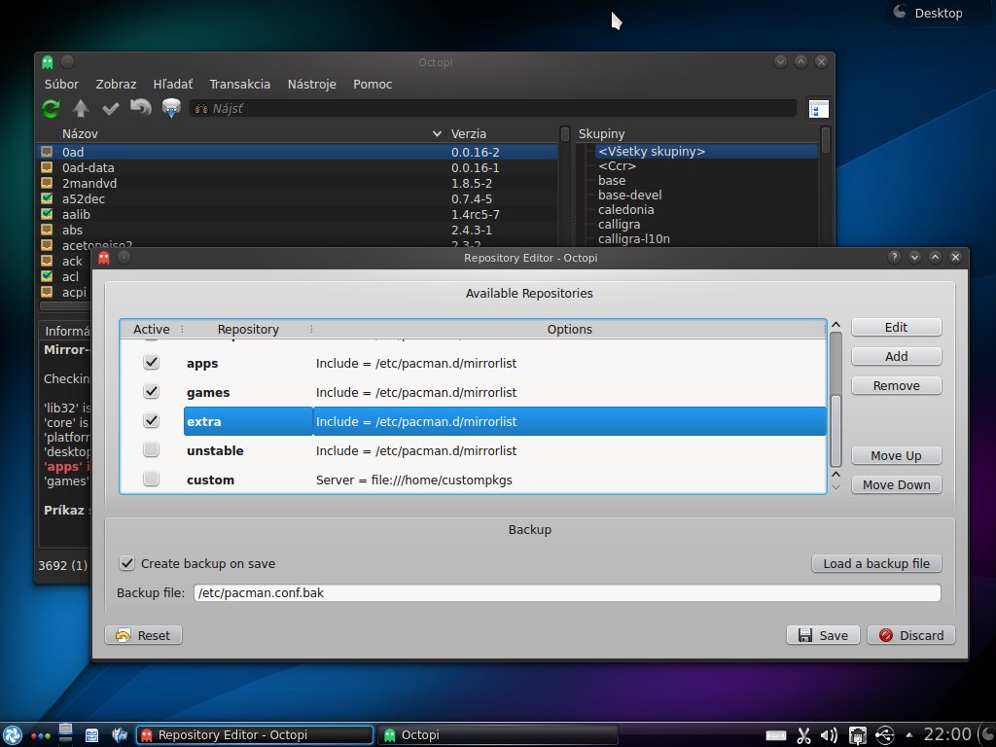Screen dimensions: 996x747
Task: Click Remove repository button
Action: pyautogui.click(x=896, y=385)
